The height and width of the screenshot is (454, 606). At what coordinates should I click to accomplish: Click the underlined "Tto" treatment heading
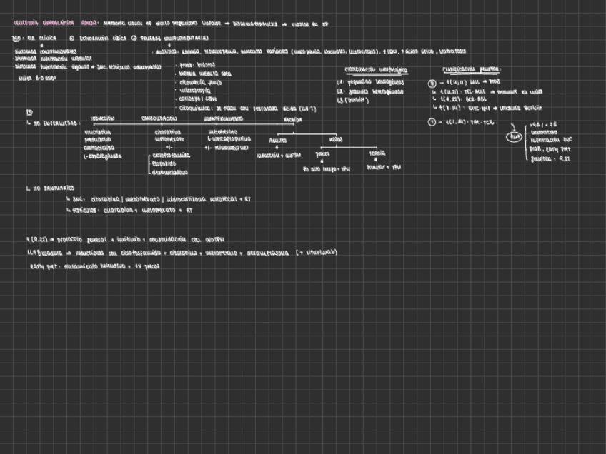(29, 112)
